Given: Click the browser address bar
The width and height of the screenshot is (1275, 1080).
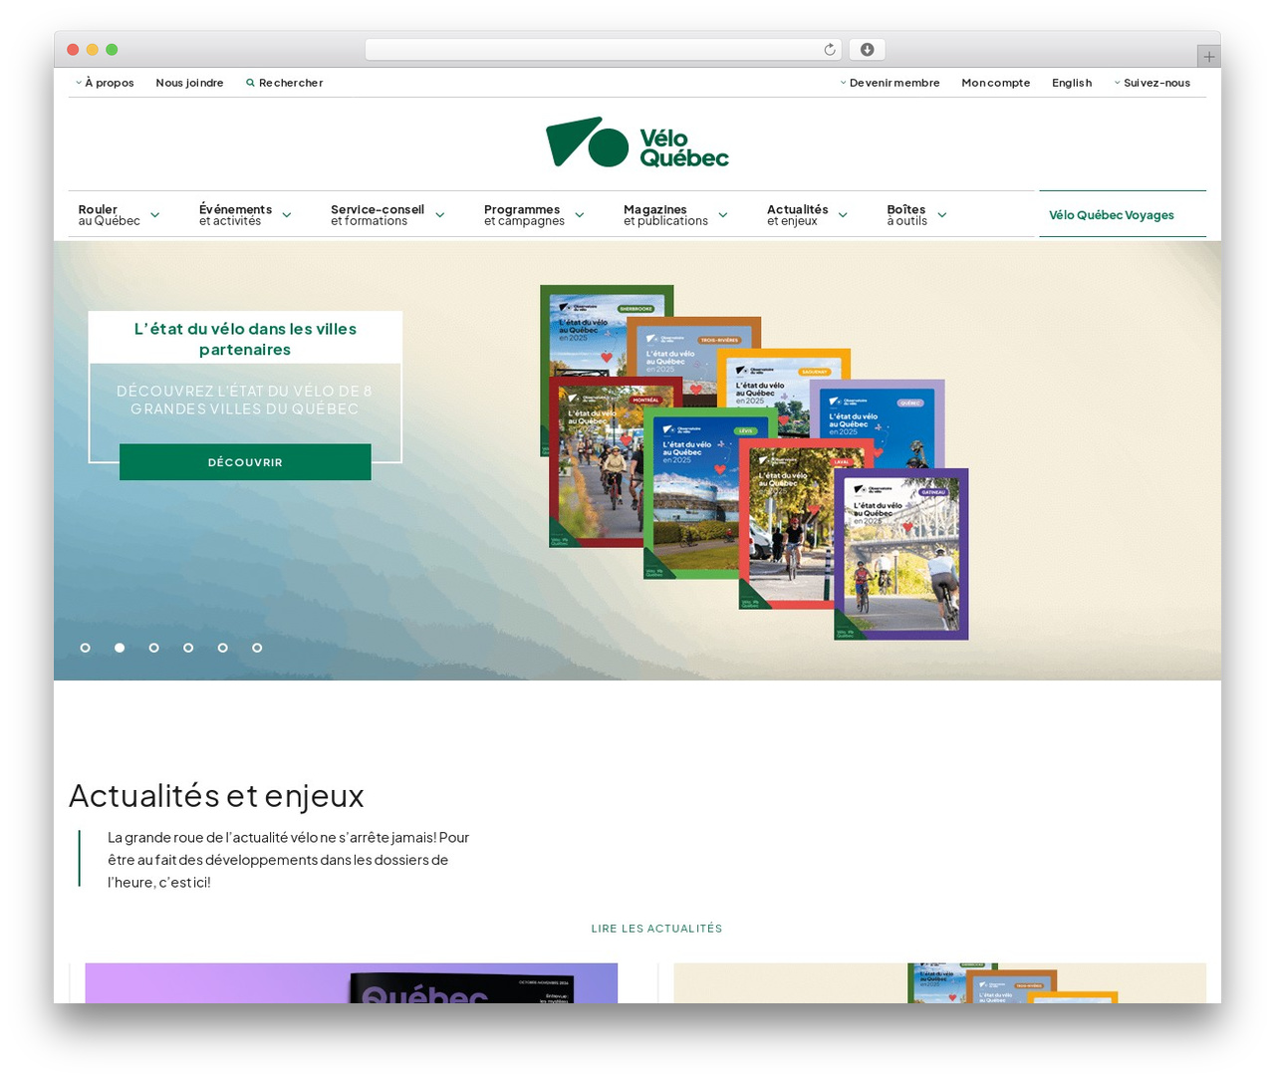Looking at the screenshot, I should (x=604, y=50).
